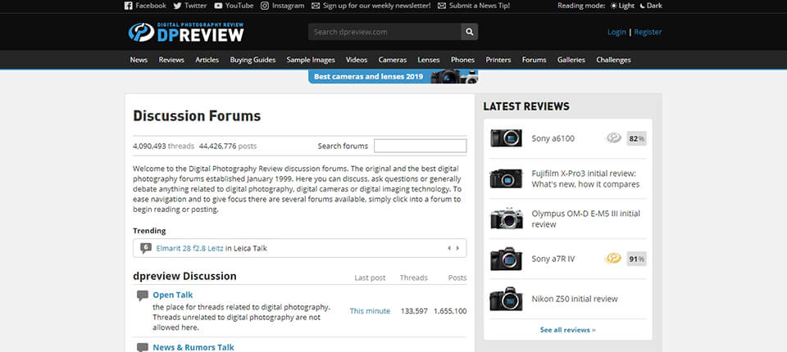Go to home via DPReview logo
787x352 pixels.
(x=186, y=32)
